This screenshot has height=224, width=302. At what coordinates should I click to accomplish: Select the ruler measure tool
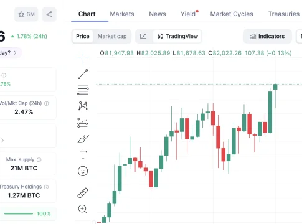(83, 193)
